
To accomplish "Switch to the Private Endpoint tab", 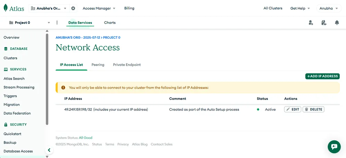I will click(x=127, y=65).
